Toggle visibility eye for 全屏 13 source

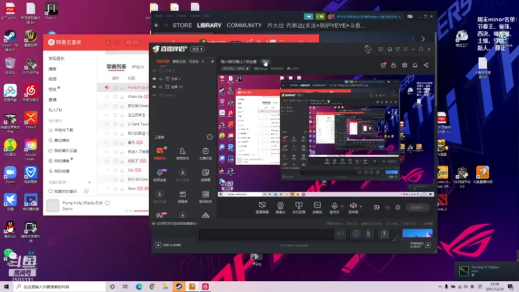[x=154, y=87]
